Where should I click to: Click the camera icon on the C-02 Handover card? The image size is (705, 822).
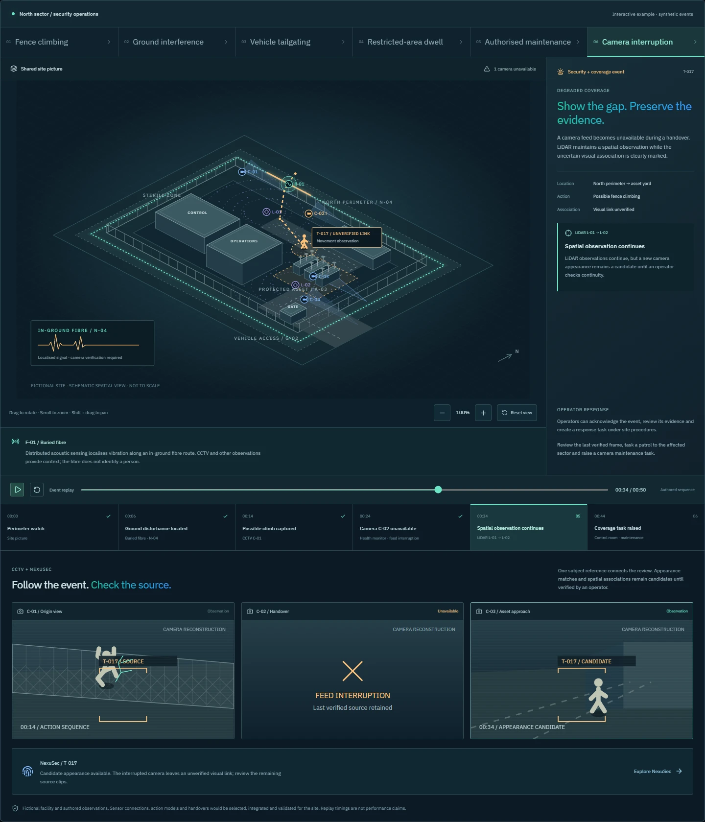250,611
